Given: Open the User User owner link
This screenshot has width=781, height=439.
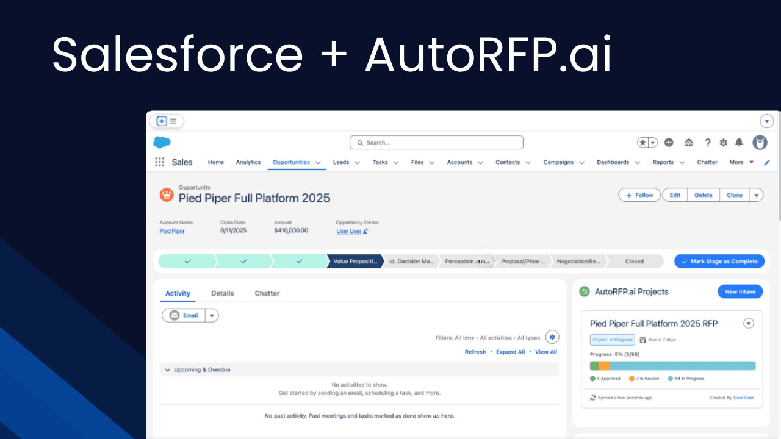Looking at the screenshot, I should pyautogui.click(x=349, y=231).
